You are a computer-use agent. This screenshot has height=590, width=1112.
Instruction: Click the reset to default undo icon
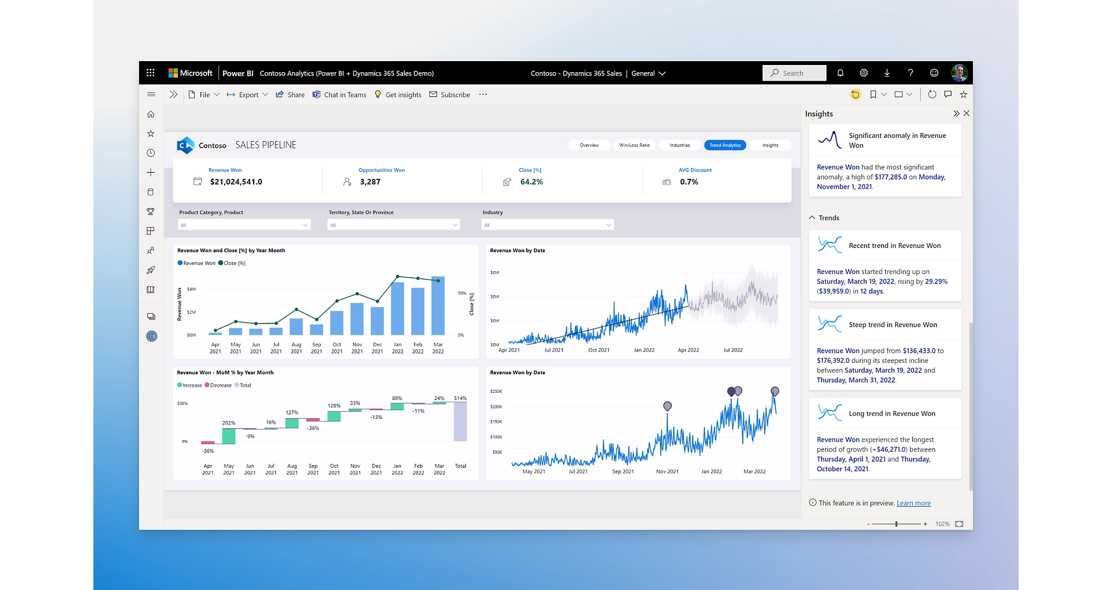856,94
